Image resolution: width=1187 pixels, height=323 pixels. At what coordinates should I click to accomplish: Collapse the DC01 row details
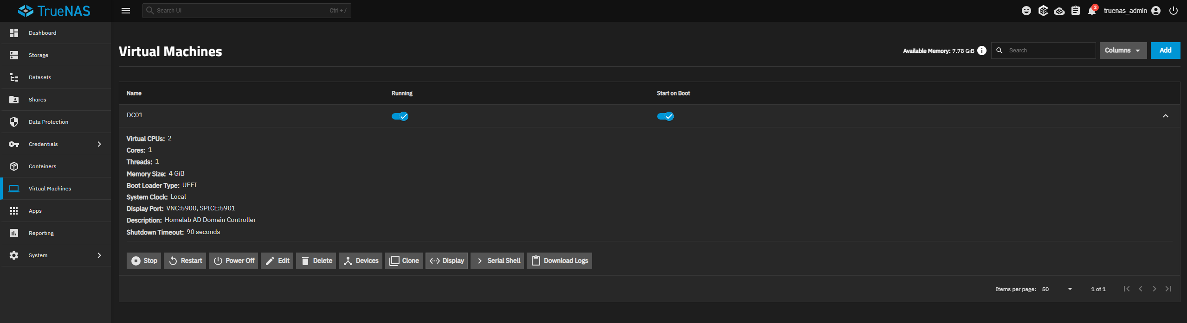pyautogui.click(x=1166, y=116)
